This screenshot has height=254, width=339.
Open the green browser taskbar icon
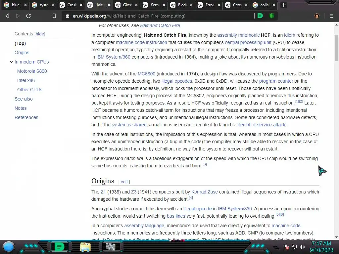(x=59, y=247)
